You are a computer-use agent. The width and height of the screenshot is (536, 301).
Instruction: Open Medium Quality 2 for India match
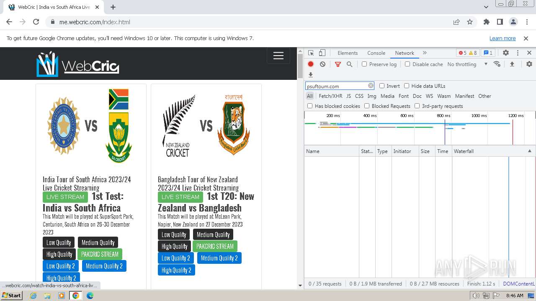pyautogui.click(x=104, y=266)
